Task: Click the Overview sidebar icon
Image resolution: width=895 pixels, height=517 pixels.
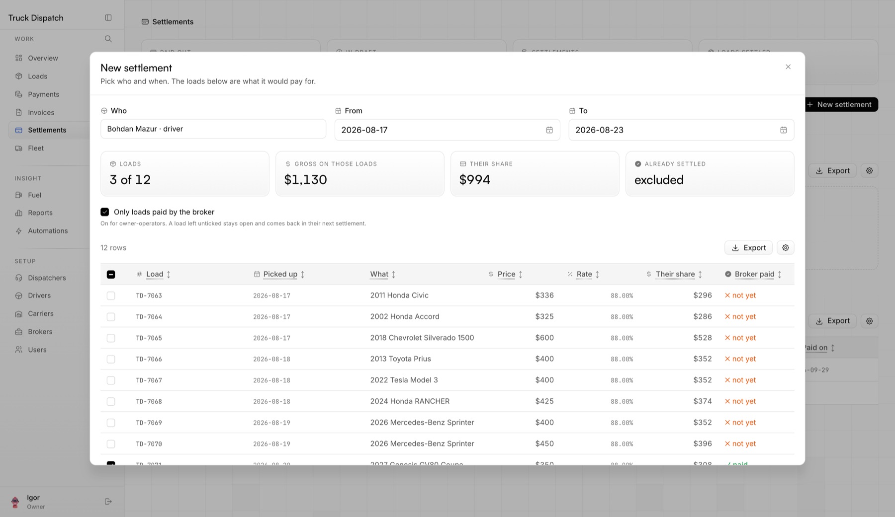Action: pyautogui.click(x=19, y=58)
